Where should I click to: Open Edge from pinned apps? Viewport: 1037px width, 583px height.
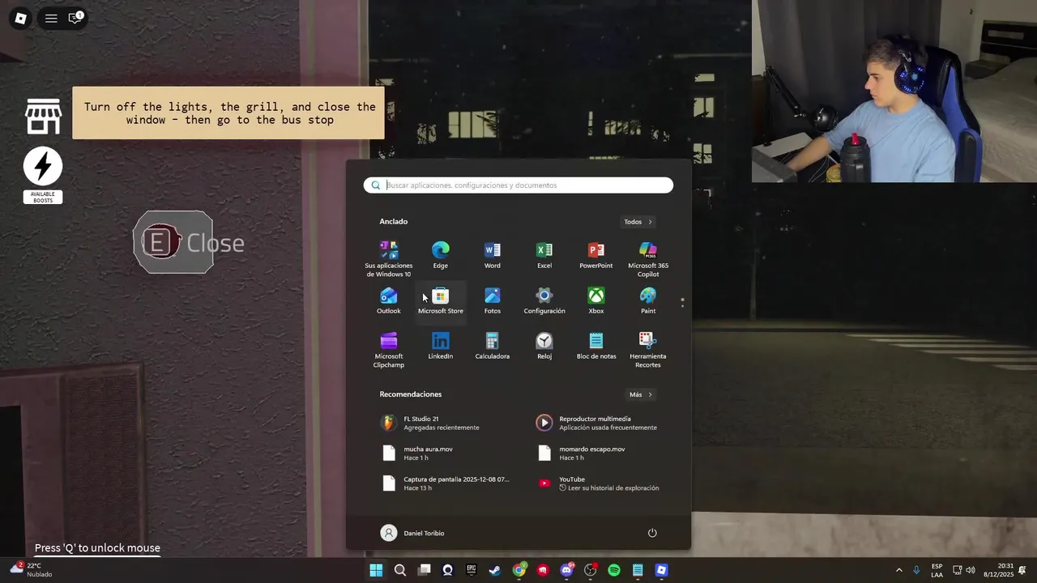pos(440,256)
